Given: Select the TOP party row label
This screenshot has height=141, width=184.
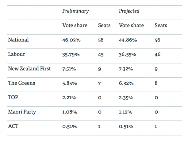Looking at the screenshot, I should tap(14, 97).
